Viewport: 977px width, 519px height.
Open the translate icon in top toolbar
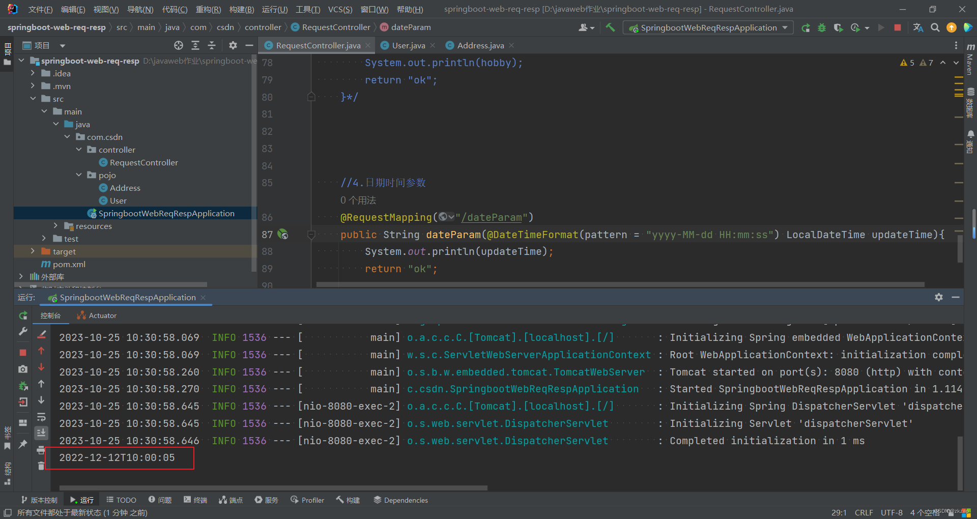918,27
